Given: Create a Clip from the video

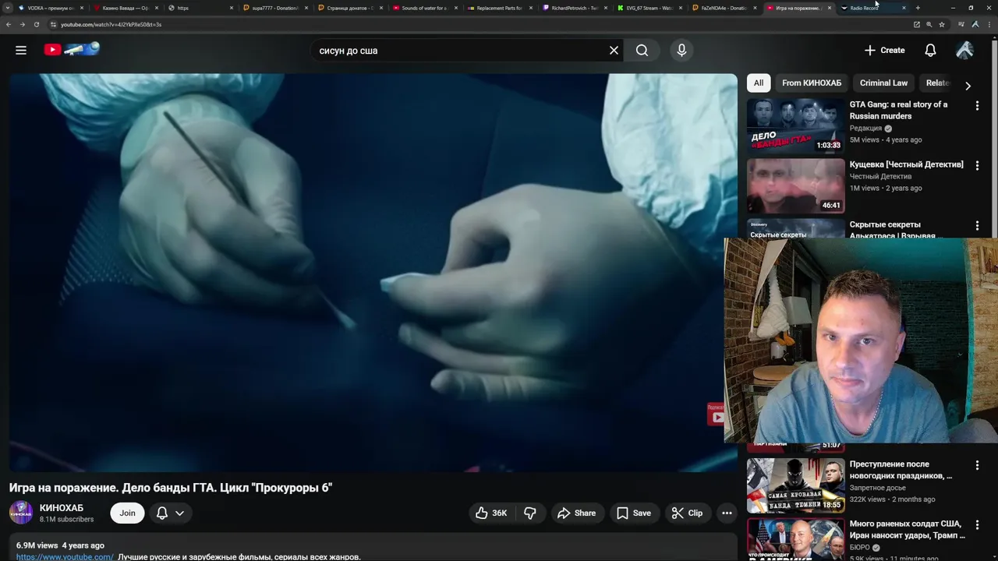Looking at the screenshot, I should pyautogui.click(x=687, y=513).
